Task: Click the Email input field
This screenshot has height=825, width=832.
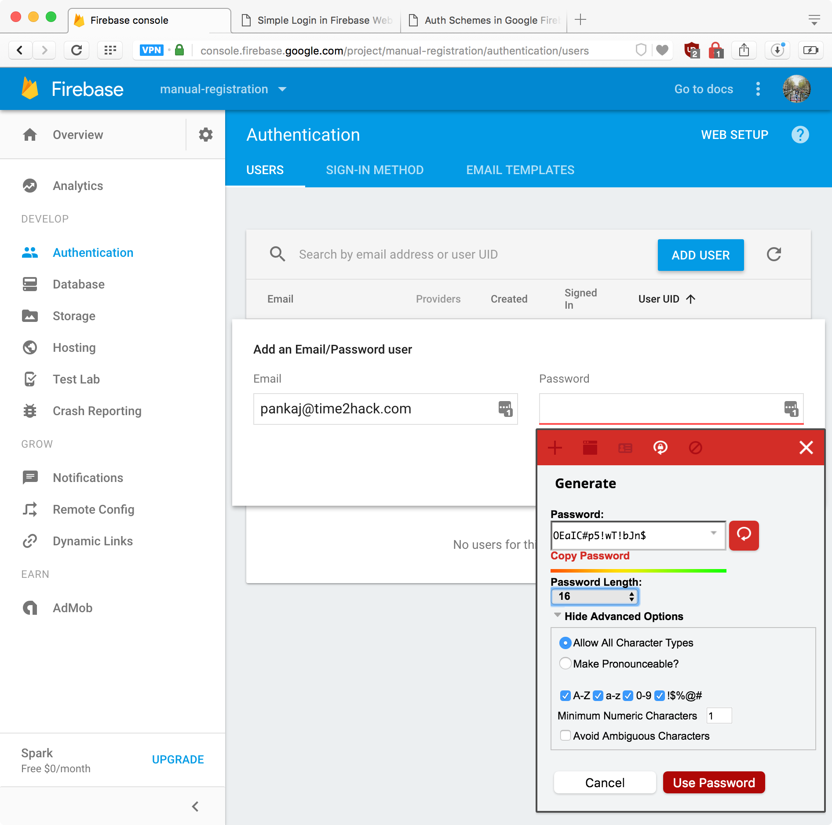Action: point(385,409)
